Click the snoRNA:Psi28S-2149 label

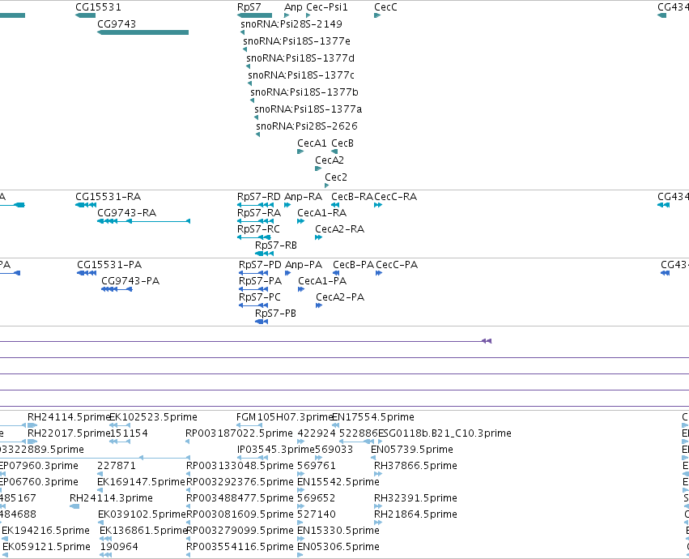click(291, 24)
